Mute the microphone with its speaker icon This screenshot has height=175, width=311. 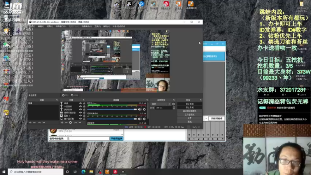pyautogui.click(x=140, y=109)
